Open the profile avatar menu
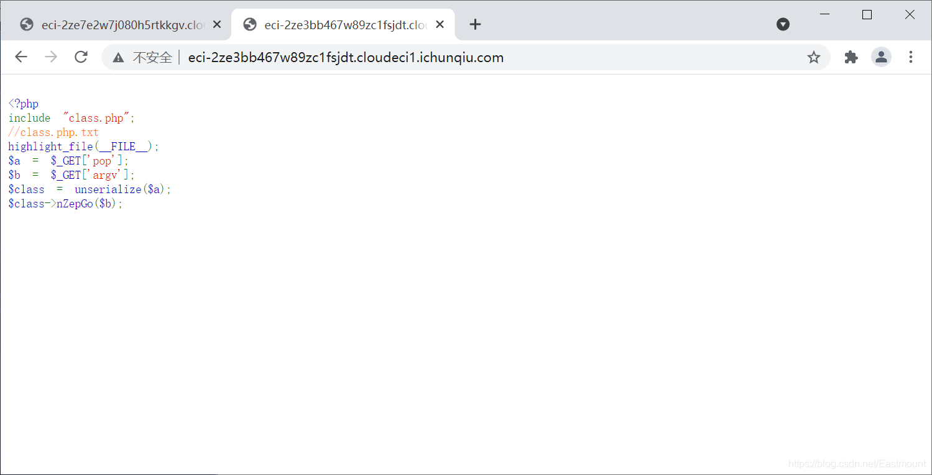 click(x=881, y=57)
